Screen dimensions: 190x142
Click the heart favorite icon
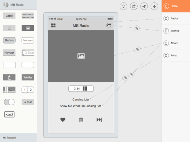63,120
